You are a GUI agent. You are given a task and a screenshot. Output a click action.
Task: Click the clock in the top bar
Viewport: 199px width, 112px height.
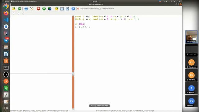pos(96,1)
